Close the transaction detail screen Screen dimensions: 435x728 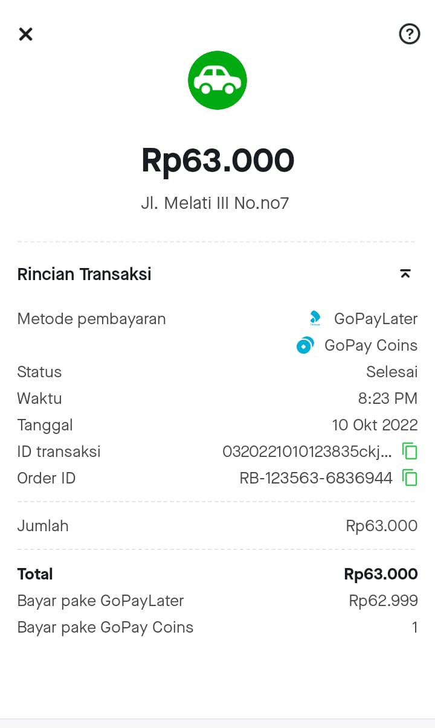tap(25, 34)
